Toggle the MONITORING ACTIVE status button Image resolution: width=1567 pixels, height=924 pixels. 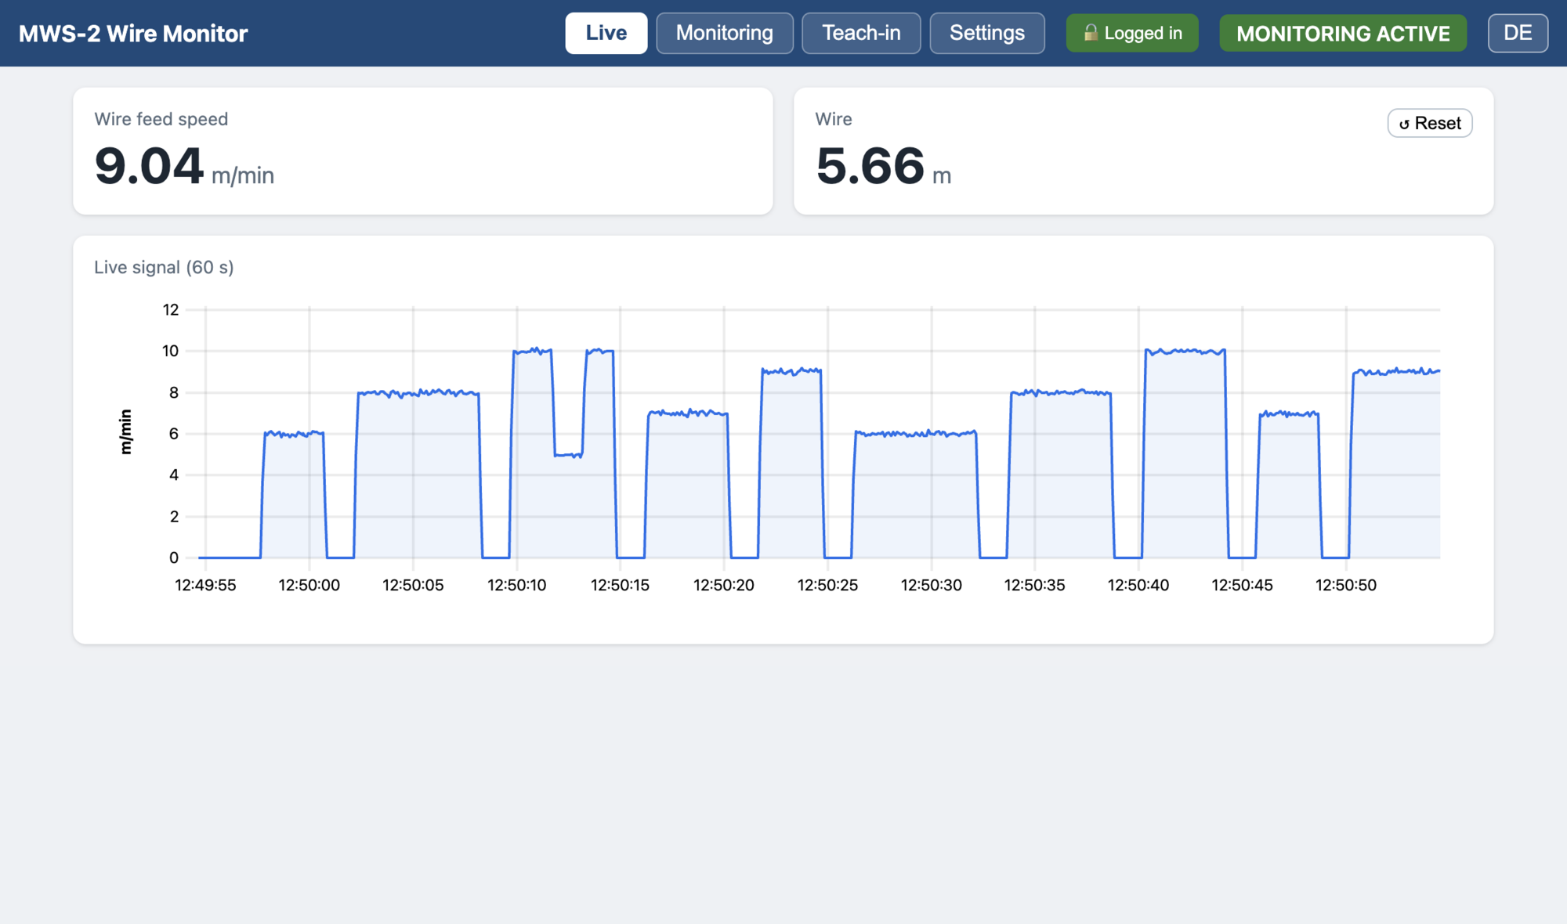pyautogui.click(x=1343, y=33)
